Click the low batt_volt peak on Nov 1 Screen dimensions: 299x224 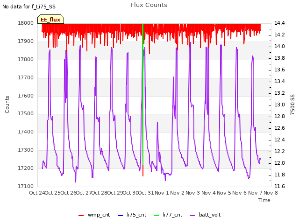click(x=157, y=122)
